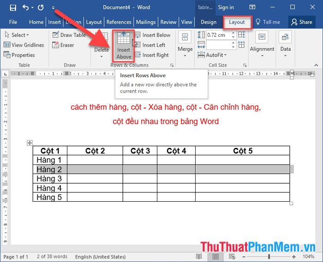Click the zoom slider handle
Screen dimensions: 323x262
269,256
